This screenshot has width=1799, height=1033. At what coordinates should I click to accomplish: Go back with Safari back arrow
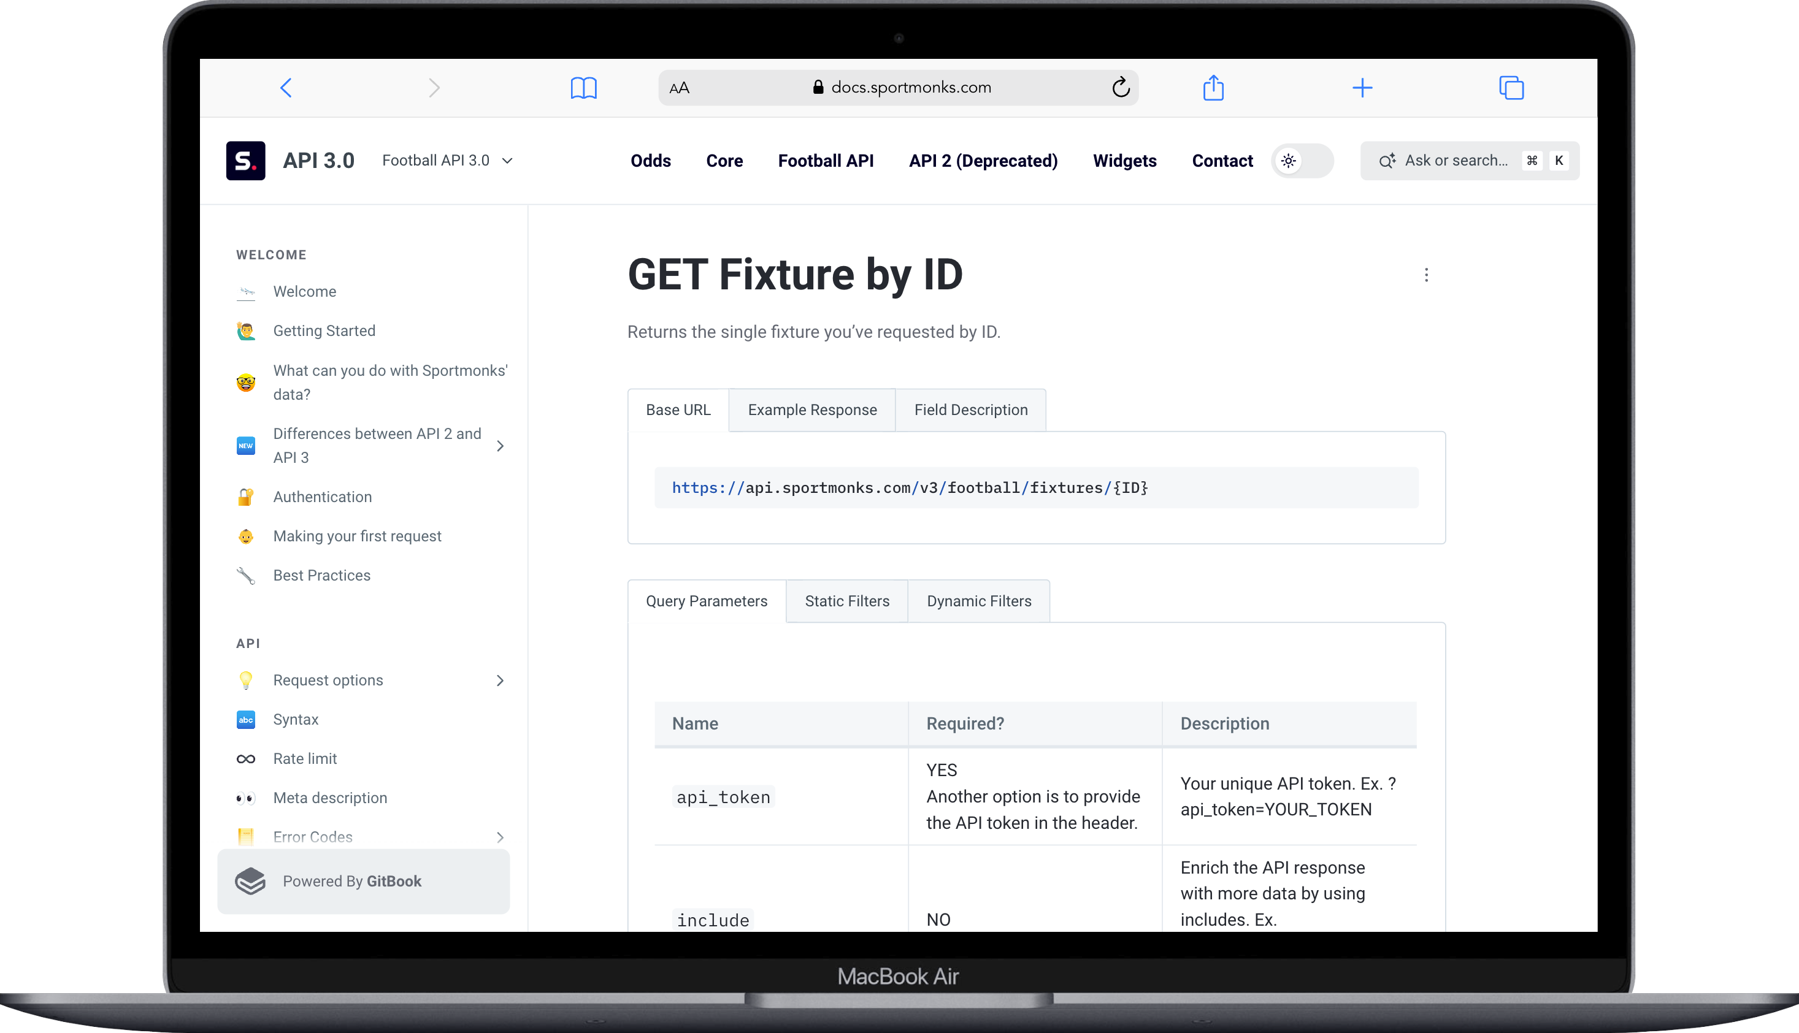pyautogui.click(x=286, y=88)
